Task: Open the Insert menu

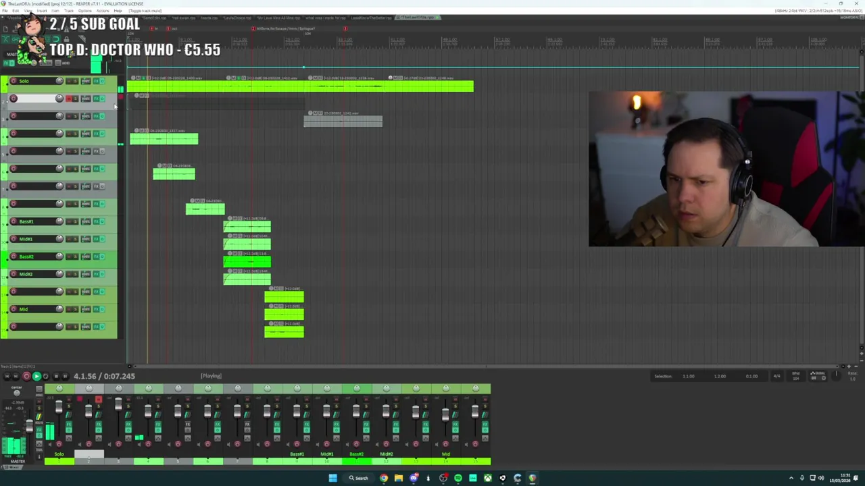Action: (43, 11)
